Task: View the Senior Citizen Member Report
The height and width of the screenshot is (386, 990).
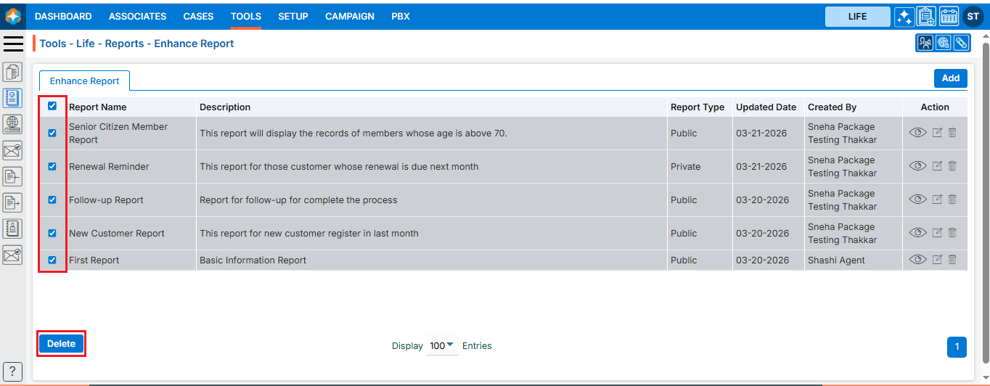Action: click(x=917, y=133)
